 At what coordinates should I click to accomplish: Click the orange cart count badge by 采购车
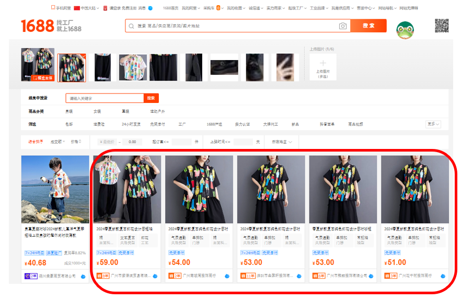tap(218, 8)
